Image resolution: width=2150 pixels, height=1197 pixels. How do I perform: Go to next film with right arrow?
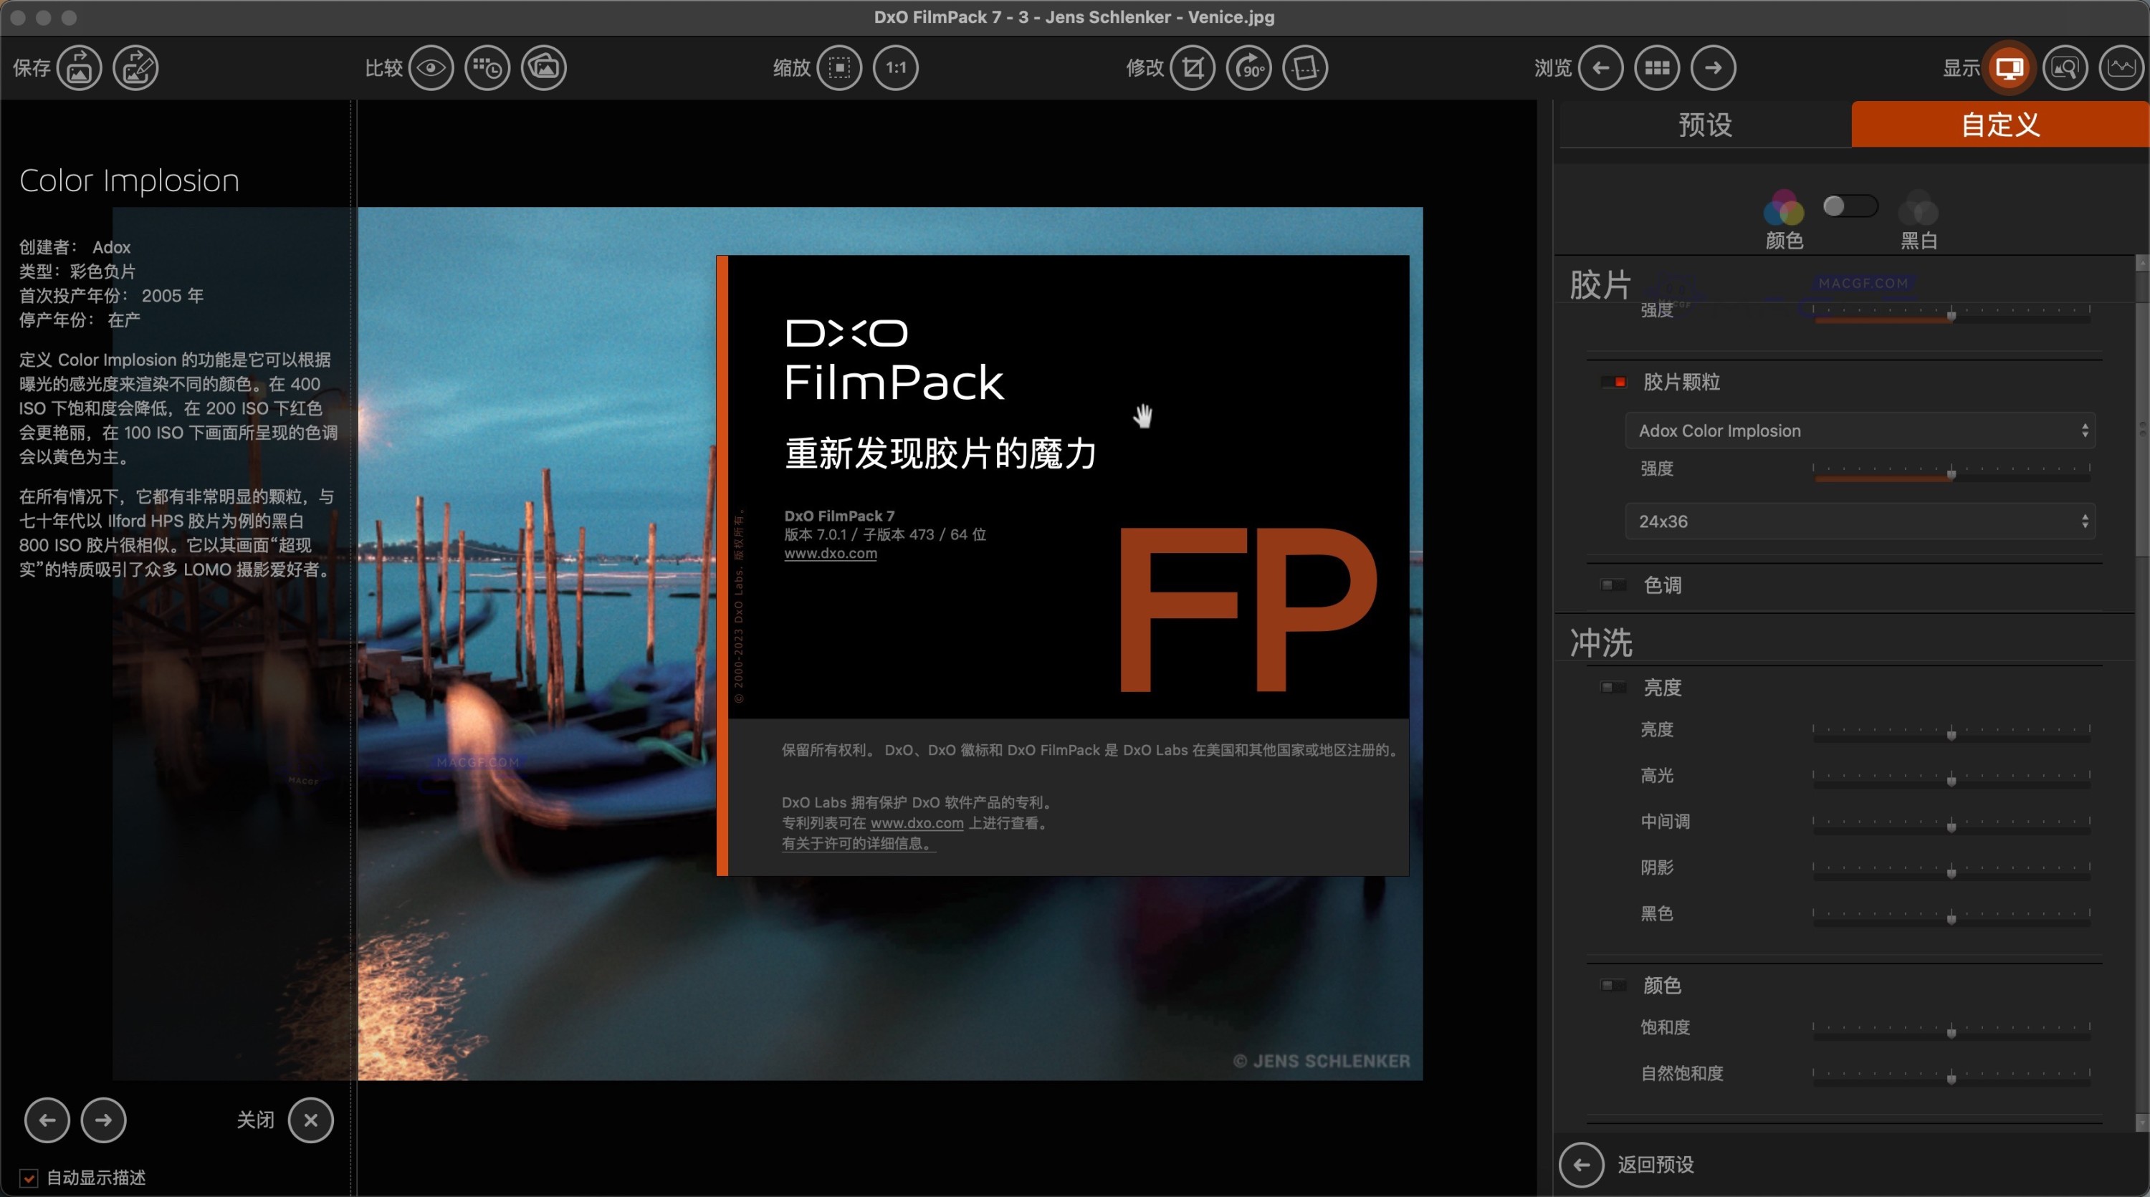coord(103,1120)
